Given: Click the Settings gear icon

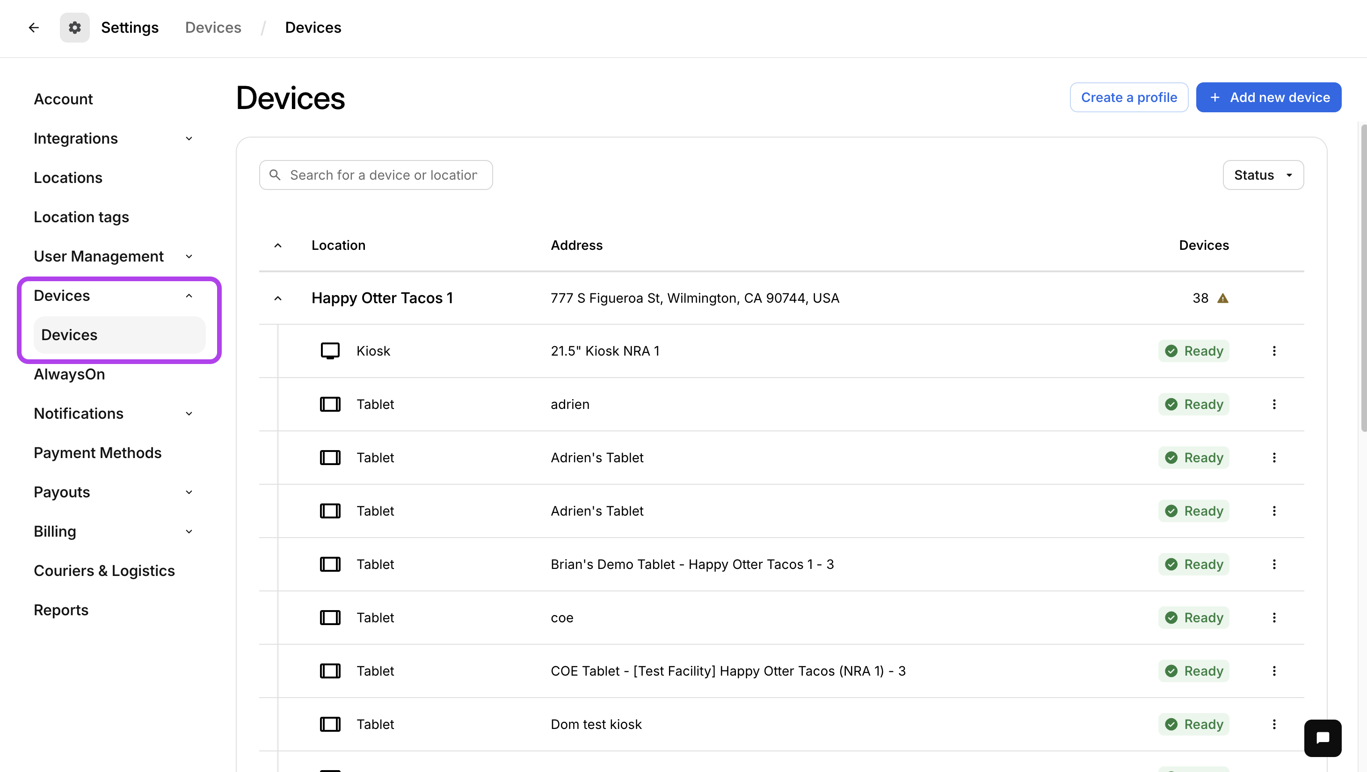Looking at the screenshot, I should click(74, 28).
